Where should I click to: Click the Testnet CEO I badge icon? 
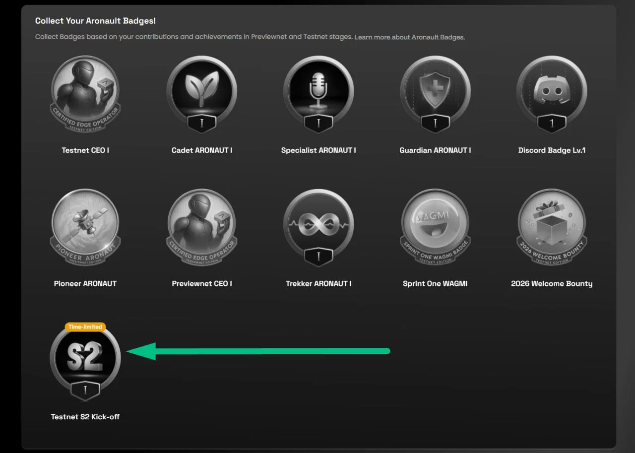coord(85,94)
